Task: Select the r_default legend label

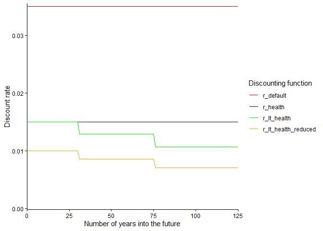Action: point(274,95)
